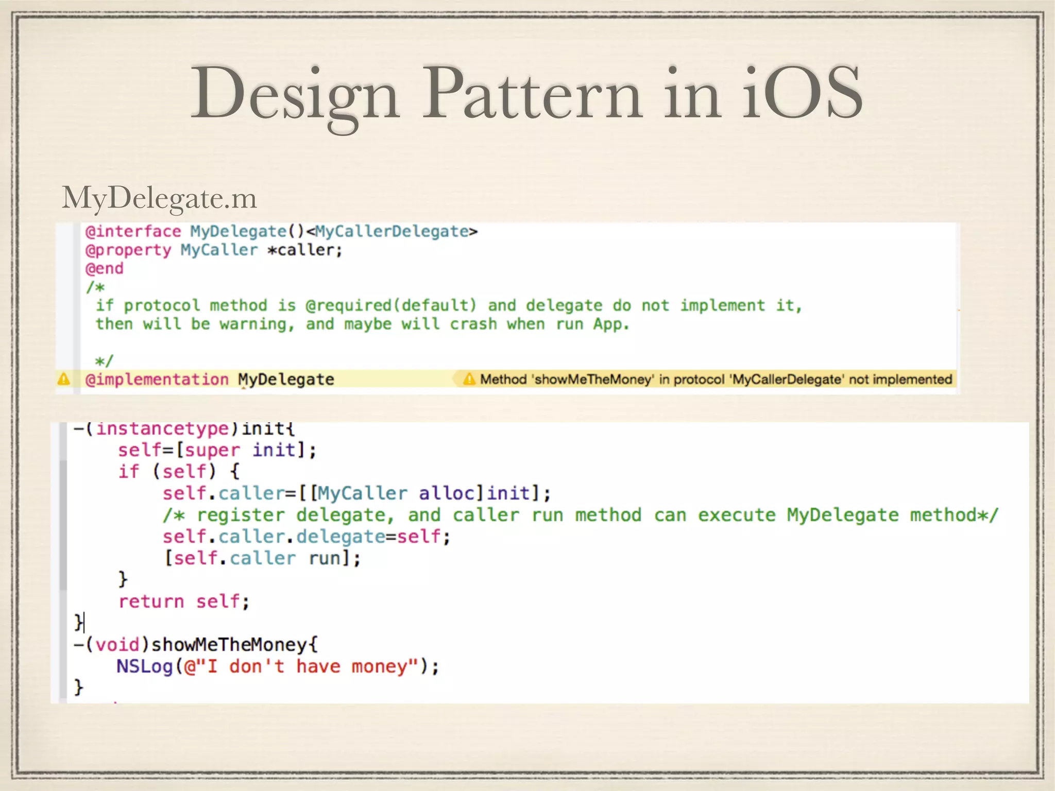Click the '-(void)showMeTheMoney{' line

coord(196,645)
